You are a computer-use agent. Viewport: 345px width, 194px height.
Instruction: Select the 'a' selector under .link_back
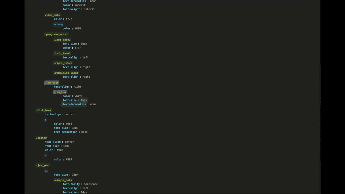(45, 120)
